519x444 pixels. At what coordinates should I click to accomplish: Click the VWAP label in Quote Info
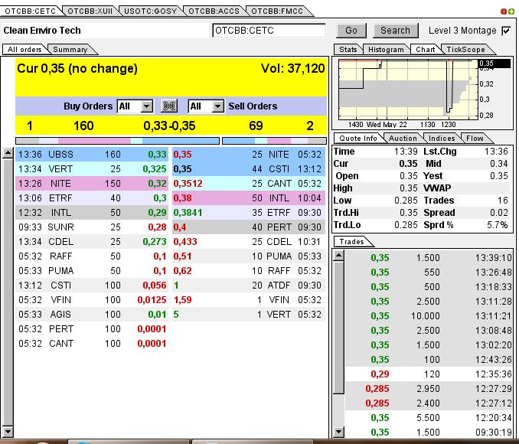pos(437,188)
